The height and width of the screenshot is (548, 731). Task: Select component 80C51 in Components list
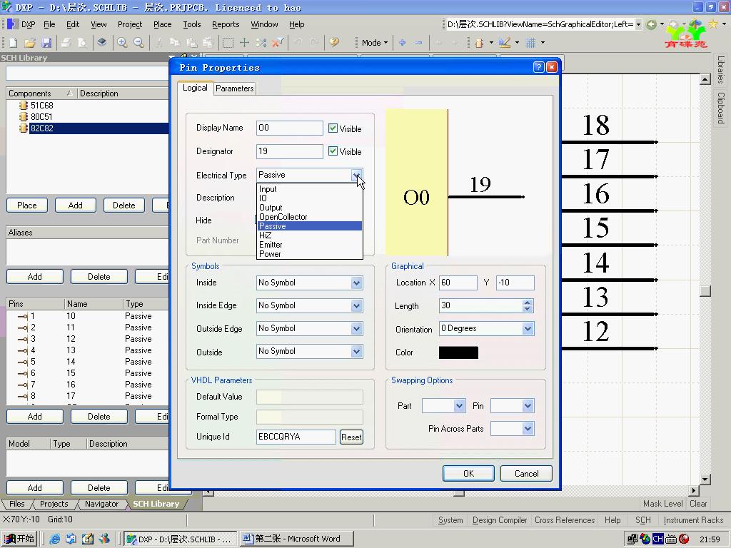point(41,117)
